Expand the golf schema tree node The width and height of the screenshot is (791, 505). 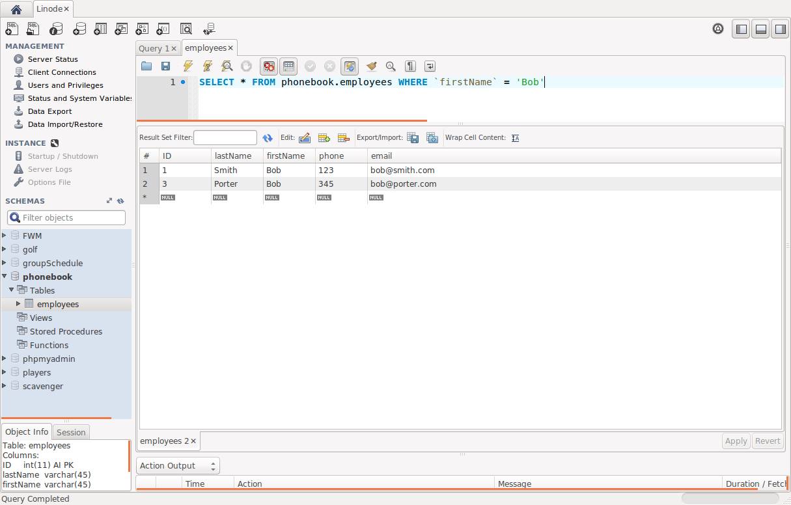click(x=5, y=249)
